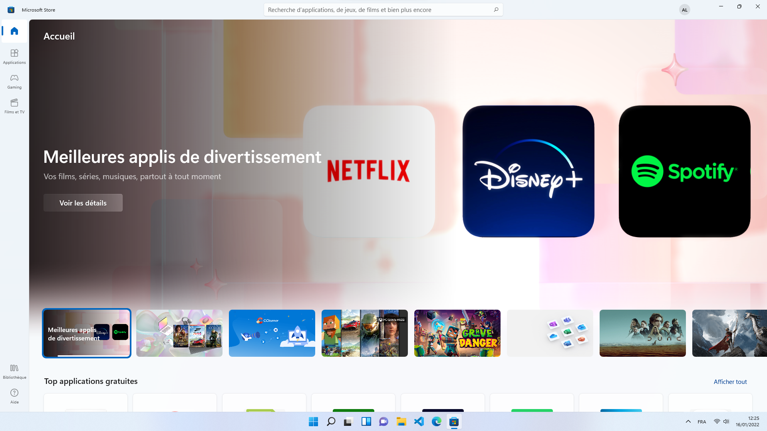
Task: Open the AL account profile avatar
Action: point(685,10)
